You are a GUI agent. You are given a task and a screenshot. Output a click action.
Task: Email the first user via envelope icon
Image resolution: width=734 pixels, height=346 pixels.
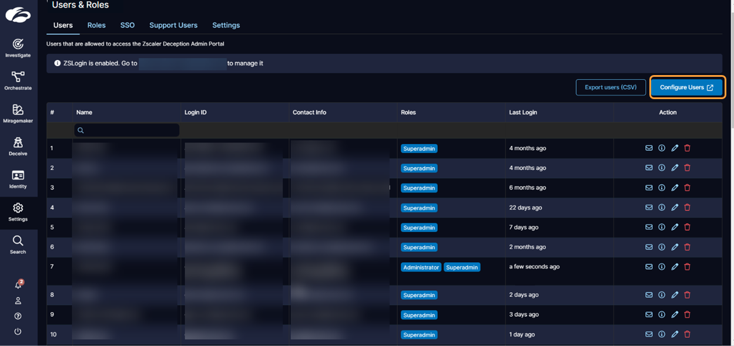point(648,148)
